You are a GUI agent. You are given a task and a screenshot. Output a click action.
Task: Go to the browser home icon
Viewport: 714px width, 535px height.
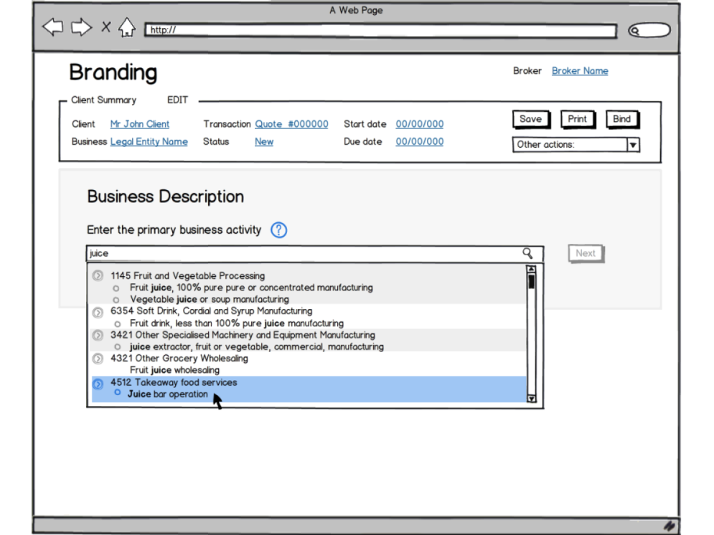click(x=127, y=27)
